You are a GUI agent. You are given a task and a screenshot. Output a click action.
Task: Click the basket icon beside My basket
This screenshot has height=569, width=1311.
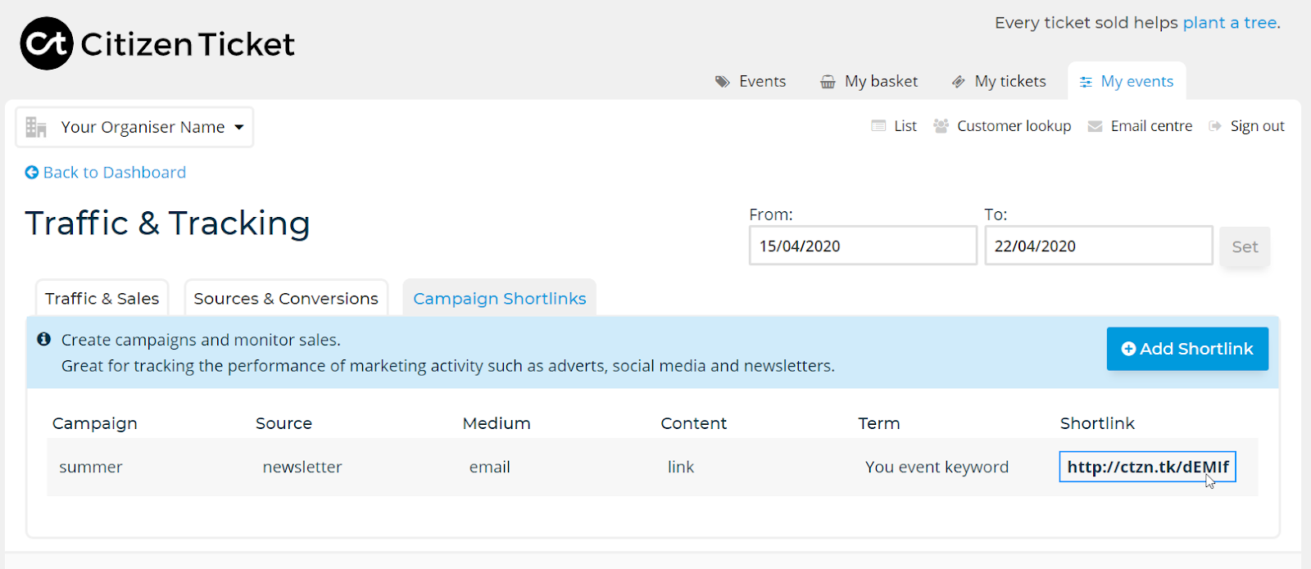tap(828, 82)
